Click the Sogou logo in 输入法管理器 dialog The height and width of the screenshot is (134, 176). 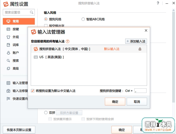point(34,32)
